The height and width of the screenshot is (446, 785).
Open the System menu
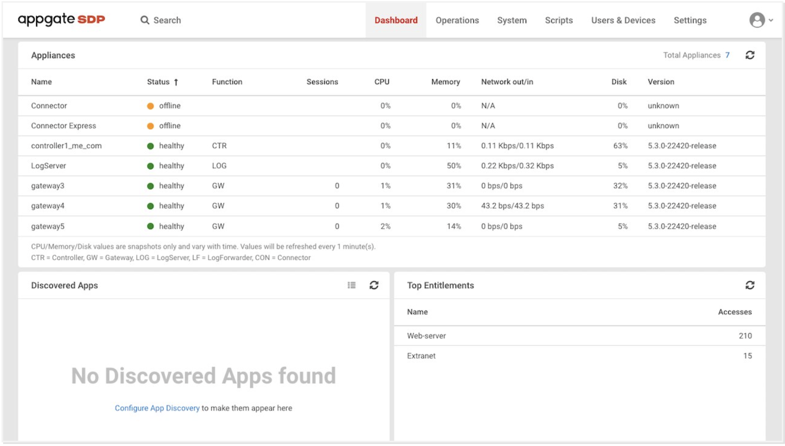point(512,20)
